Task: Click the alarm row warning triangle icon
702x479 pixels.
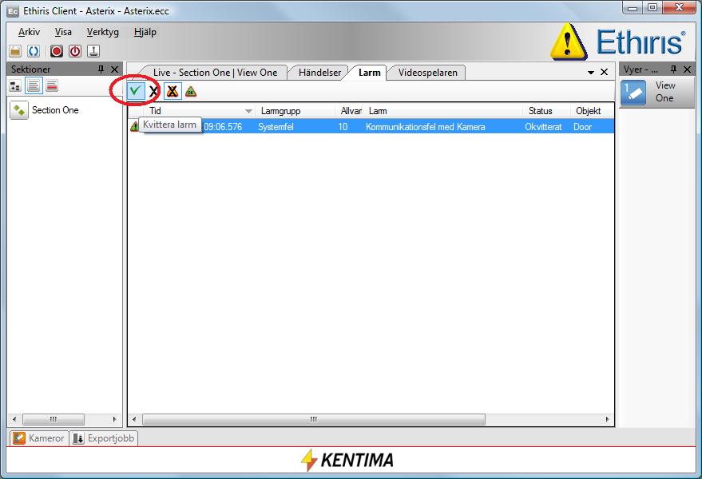Action: pyautogui.click(x=134, y=127)
